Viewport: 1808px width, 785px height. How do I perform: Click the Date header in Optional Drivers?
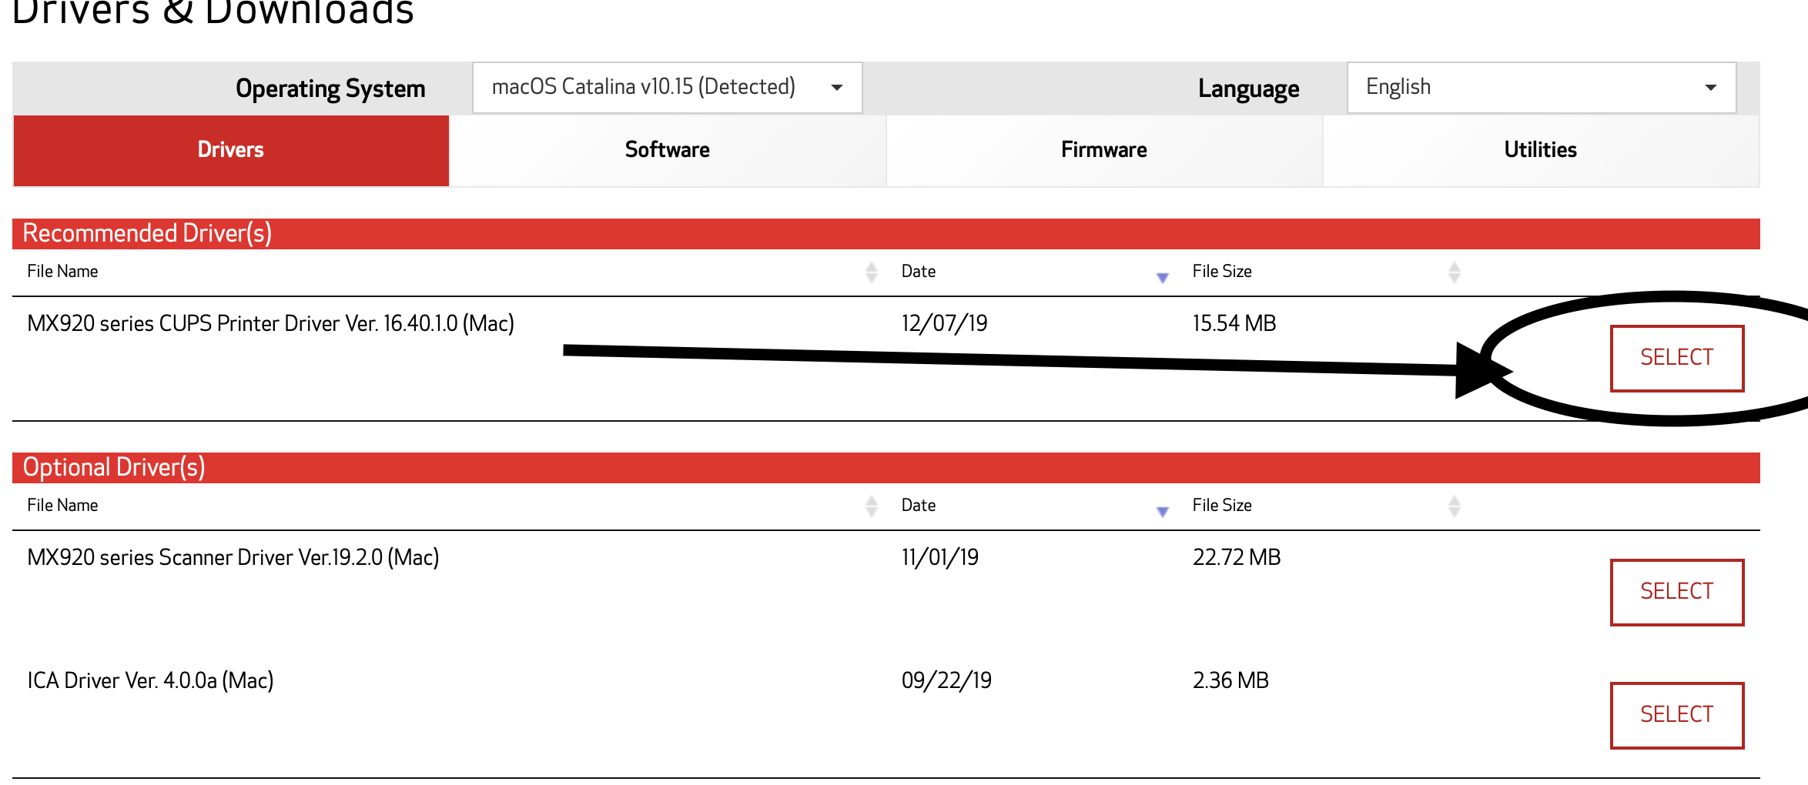click(x=919, y=506)
